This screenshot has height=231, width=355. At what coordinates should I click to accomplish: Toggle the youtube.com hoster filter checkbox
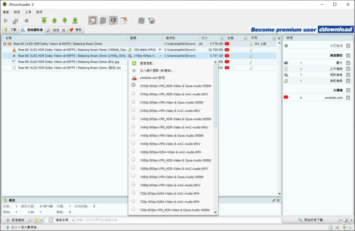pos(348,97)
